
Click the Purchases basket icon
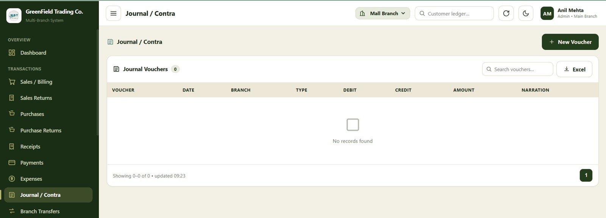[x=12, y=114]
